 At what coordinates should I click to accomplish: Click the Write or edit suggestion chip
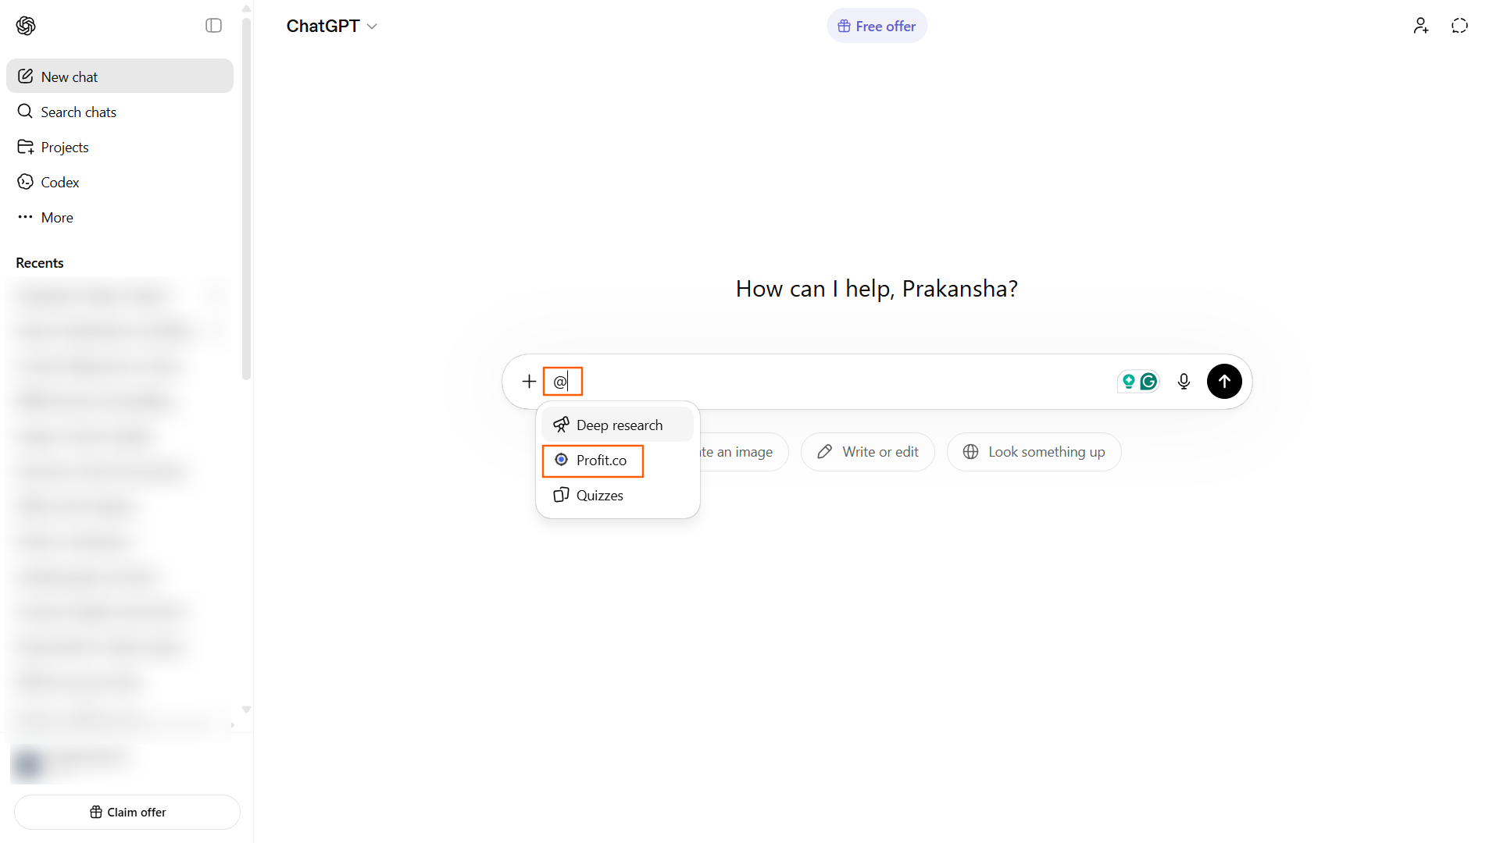click(867, 451)
